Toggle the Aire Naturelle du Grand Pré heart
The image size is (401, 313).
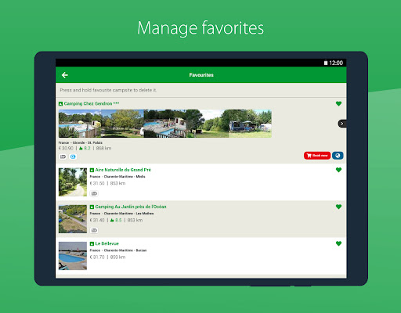pos(338,170)
